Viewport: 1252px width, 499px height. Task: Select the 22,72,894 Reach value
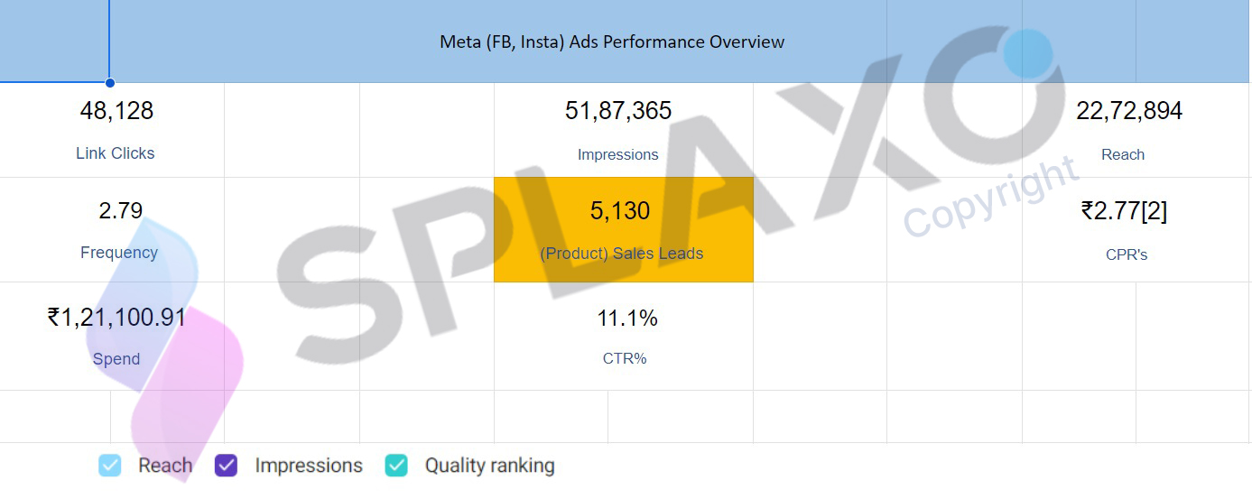(1129, 111)
